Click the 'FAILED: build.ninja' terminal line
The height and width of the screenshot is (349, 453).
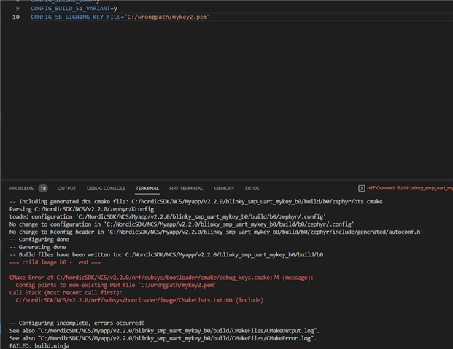coord(39,345)
